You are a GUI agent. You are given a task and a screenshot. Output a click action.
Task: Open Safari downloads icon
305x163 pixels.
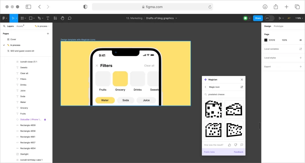coord(265,7)
